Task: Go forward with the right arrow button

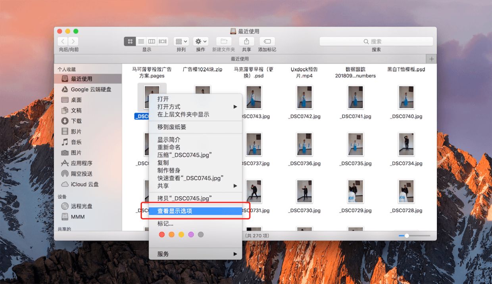Action: (x=73, y=41)
